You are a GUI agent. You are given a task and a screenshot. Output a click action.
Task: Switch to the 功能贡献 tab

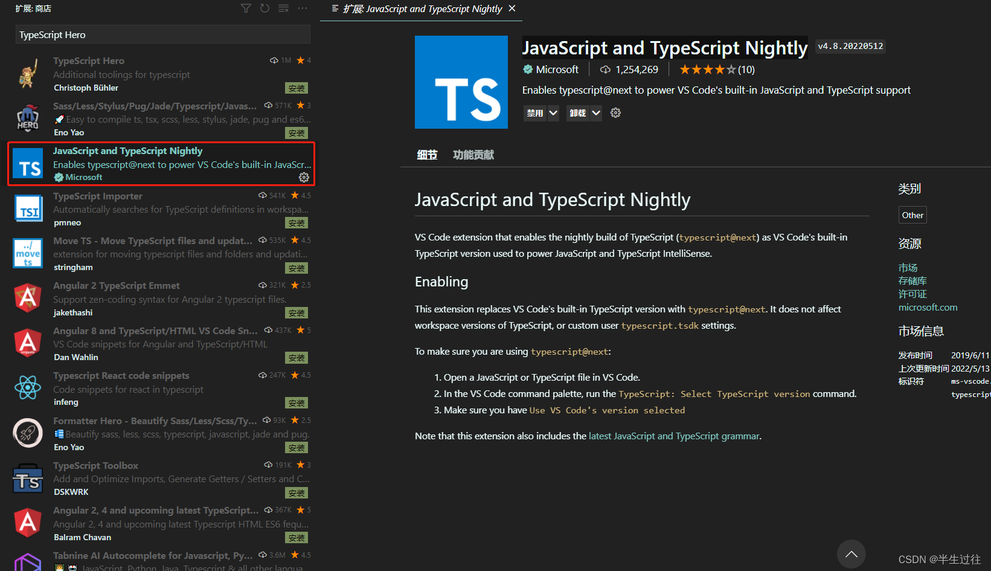click(473, 155)
